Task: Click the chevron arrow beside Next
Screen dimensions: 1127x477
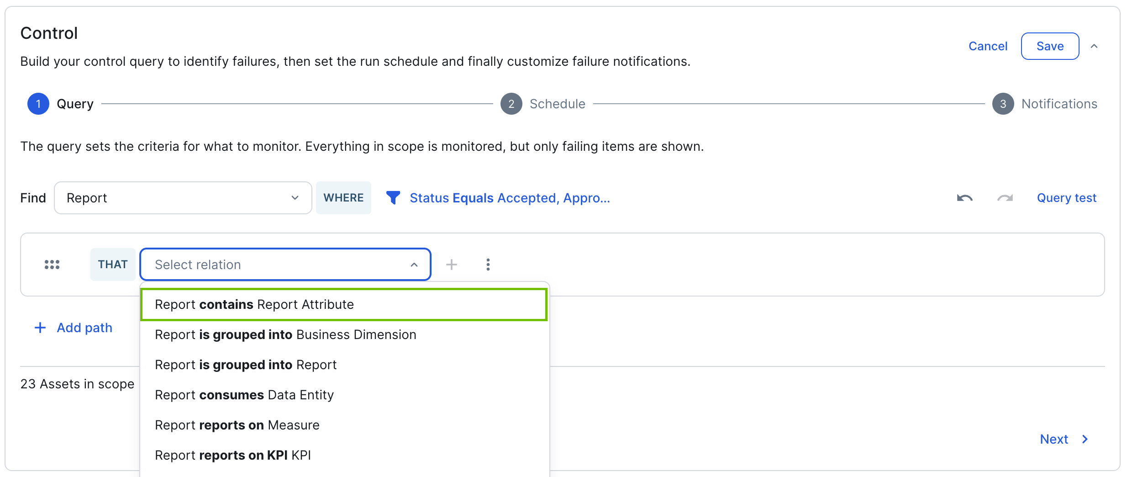Action: pyautogui.click(x=1085, y=439)
